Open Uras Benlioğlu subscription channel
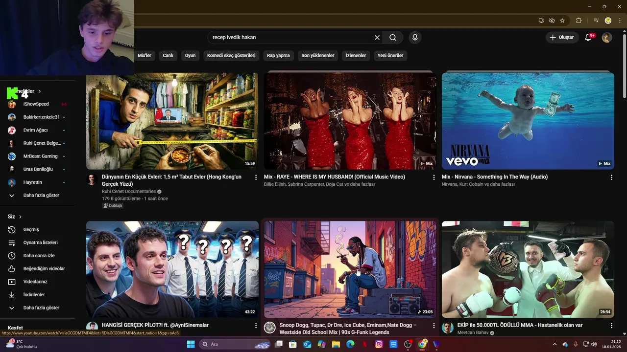Screen dimensions: 627x352 click(x=38, y=169)
